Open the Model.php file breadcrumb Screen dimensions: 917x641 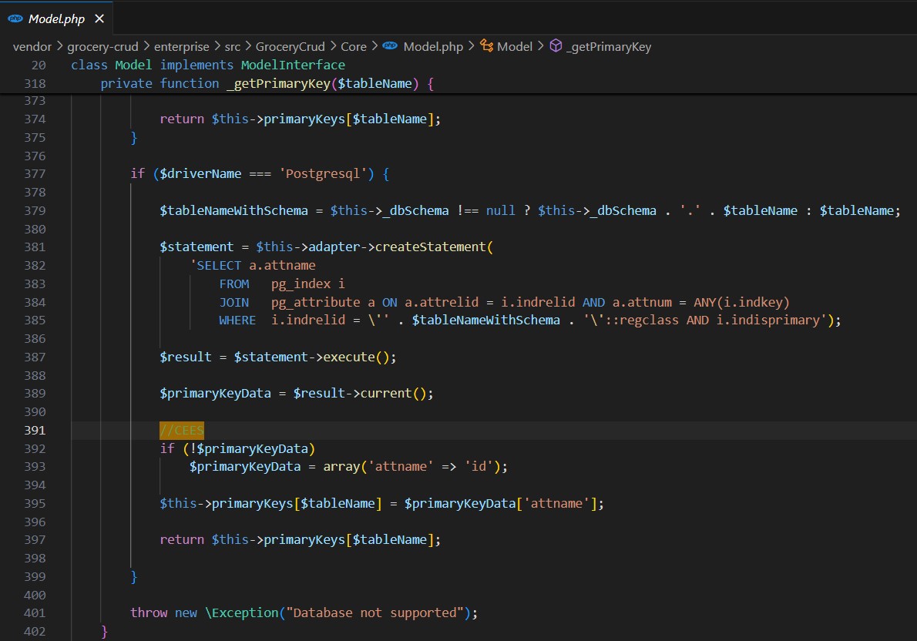433,46
